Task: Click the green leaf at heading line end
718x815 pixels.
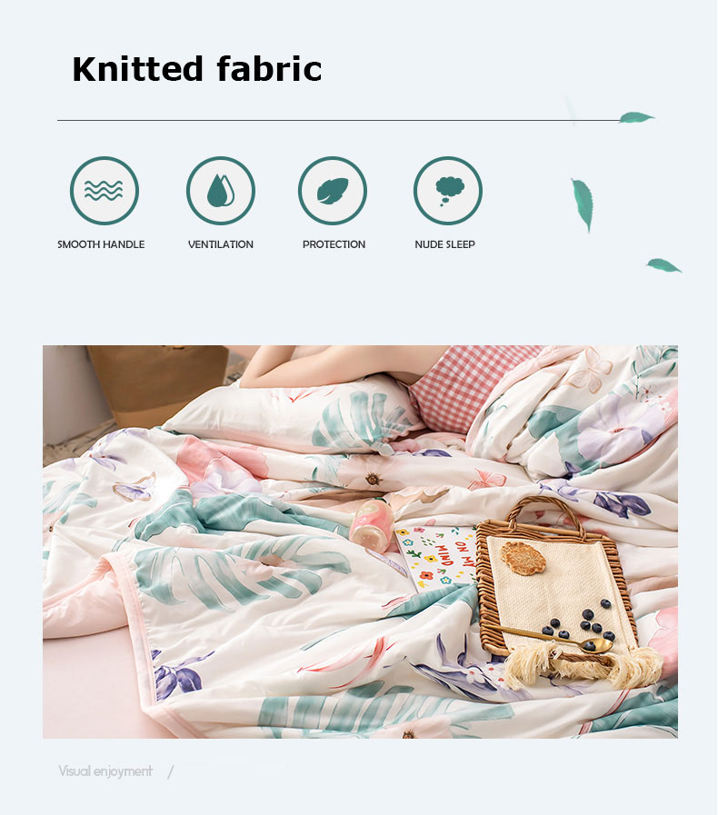Action: tap(636, 117)
